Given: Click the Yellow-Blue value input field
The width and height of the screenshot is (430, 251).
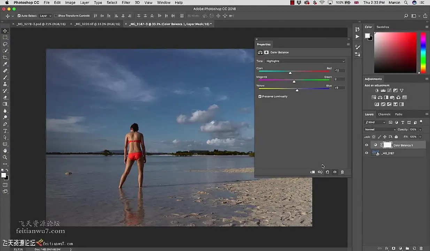Looking at the screenshot, I should pyautogui.click(x=339, y=88).
